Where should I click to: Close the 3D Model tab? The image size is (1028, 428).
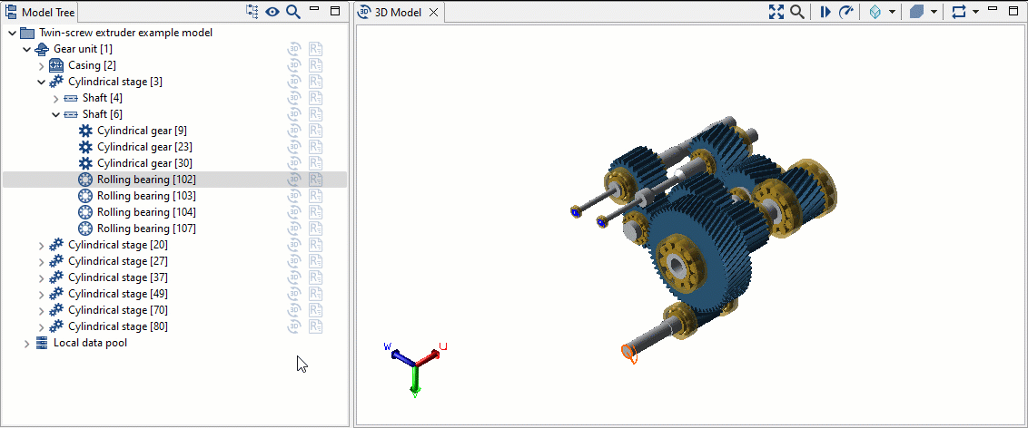coord(432,13)
